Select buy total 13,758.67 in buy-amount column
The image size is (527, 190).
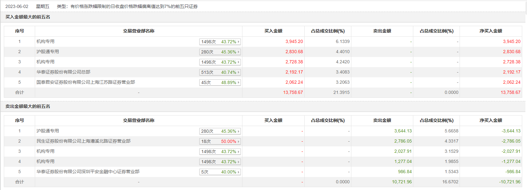(293, 92)
